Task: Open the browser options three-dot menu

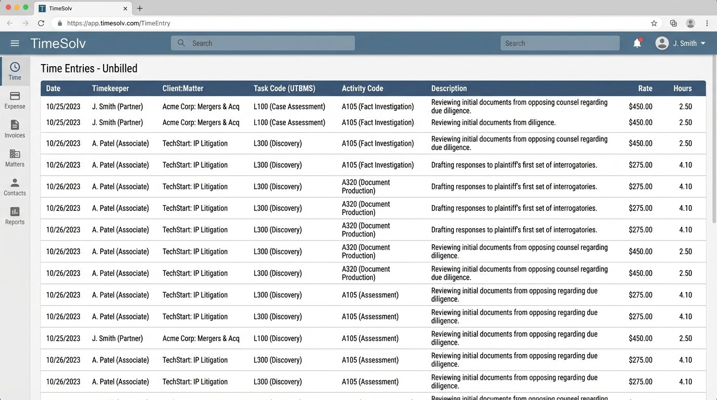Action: (x=707, y=23)
